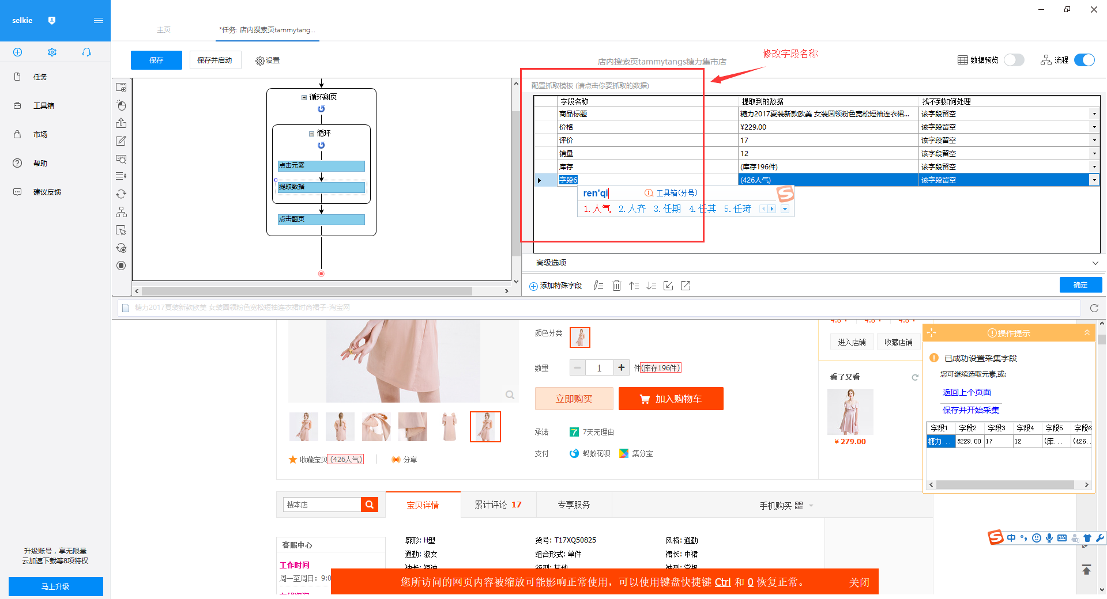Click the blue 保存 button
The height and width of the screenshot is (599, 1107).
click(156, 60)
